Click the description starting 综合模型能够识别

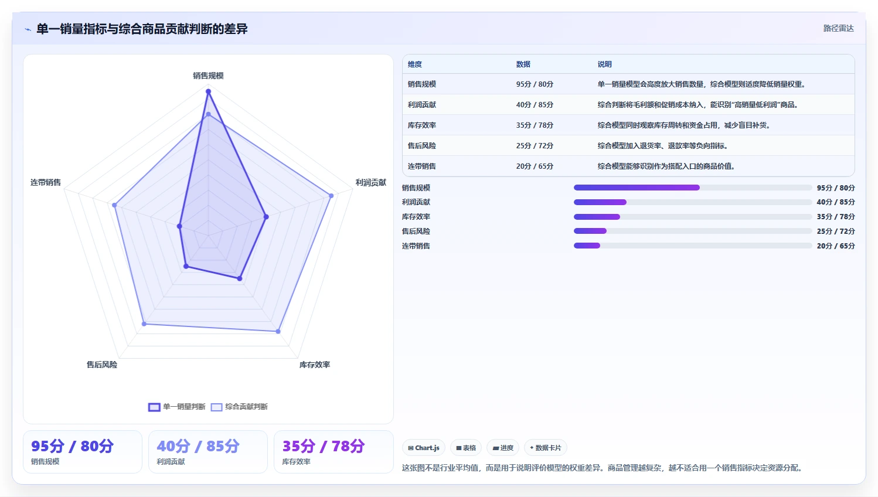click(668, 166)
